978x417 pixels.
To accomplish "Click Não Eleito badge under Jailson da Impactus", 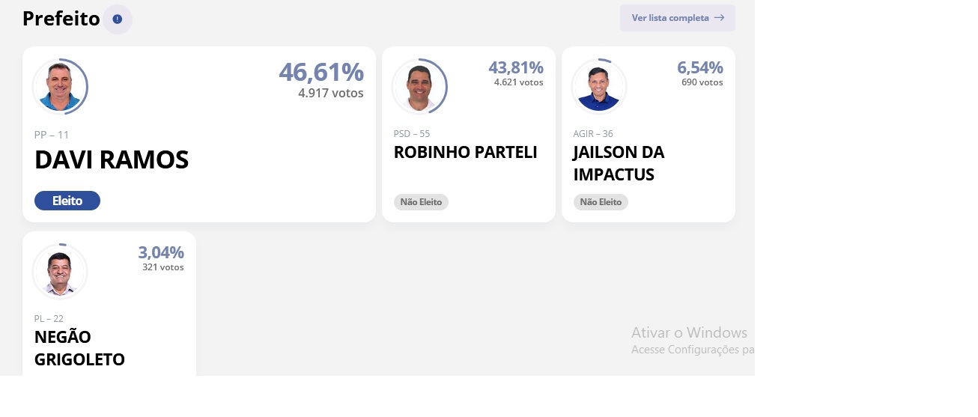I will 601,202.
